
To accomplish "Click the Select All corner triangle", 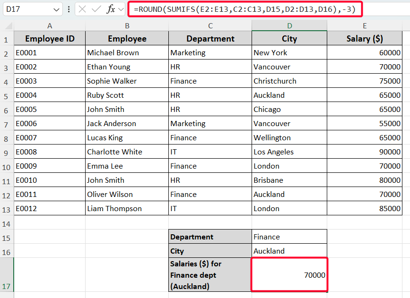I will point(7,26).
